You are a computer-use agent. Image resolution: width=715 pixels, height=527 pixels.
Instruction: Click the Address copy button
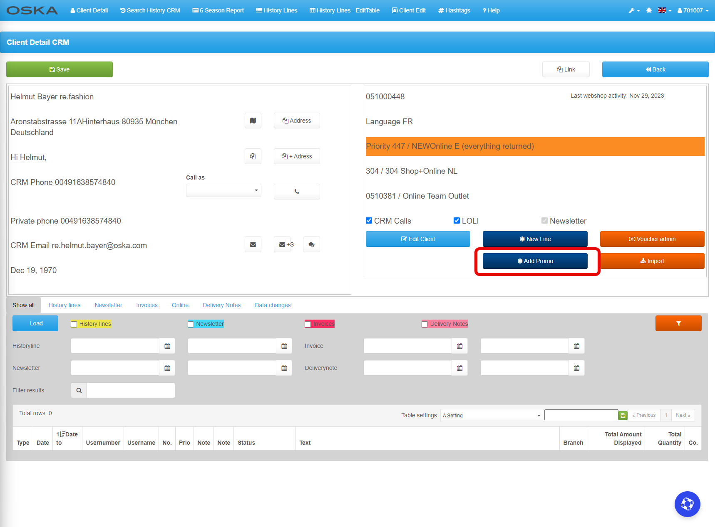297,121
